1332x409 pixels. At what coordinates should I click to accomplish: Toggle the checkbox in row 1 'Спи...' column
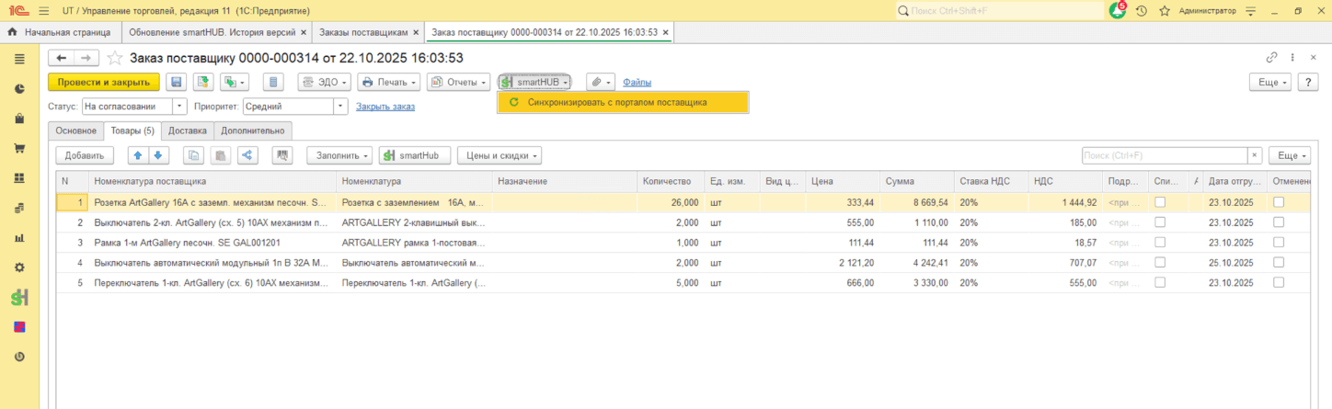1160,202
